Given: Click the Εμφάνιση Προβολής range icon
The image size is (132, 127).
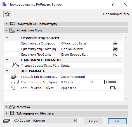Looking at the screenshot, I should (x=115, y=54).
